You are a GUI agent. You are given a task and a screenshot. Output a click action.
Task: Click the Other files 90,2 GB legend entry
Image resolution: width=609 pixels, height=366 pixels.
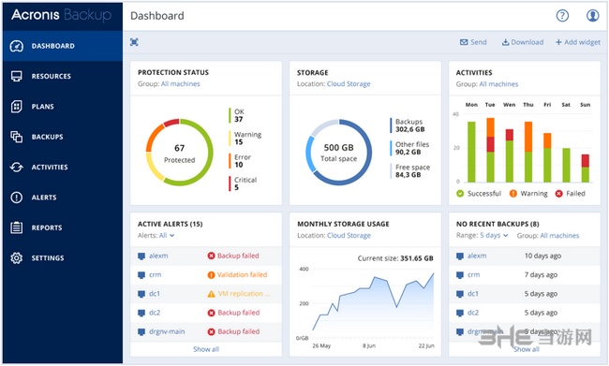(x=410, y=148)
